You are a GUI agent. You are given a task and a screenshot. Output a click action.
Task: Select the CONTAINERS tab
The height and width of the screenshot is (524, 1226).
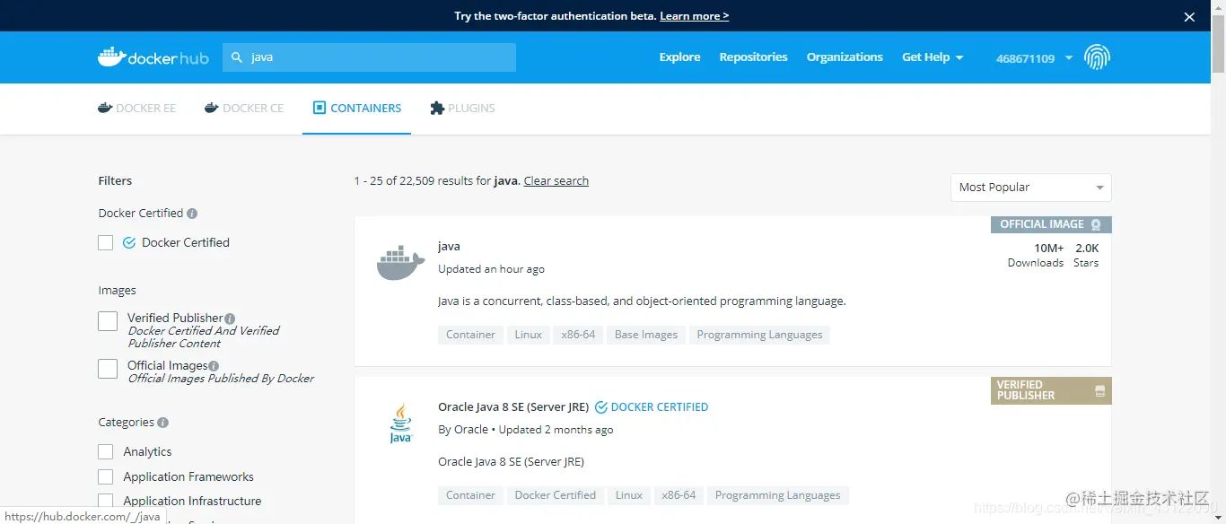point(356,108)
